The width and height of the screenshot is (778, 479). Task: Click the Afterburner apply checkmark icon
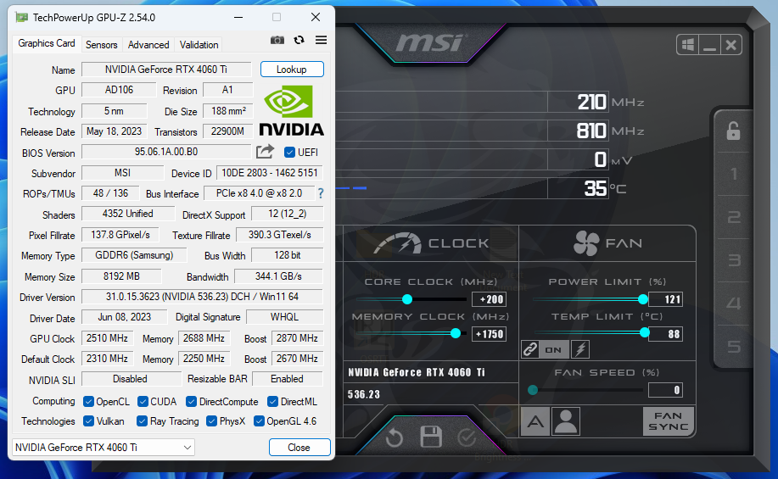pyautogui.click(x=467, y=437)
